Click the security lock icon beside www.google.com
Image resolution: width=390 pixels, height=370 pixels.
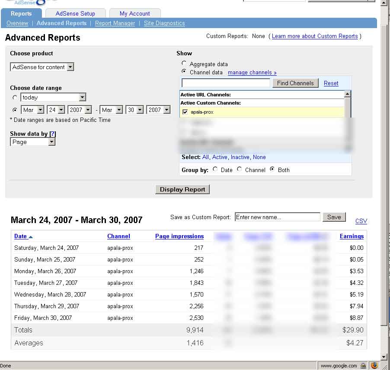[363, 366]
